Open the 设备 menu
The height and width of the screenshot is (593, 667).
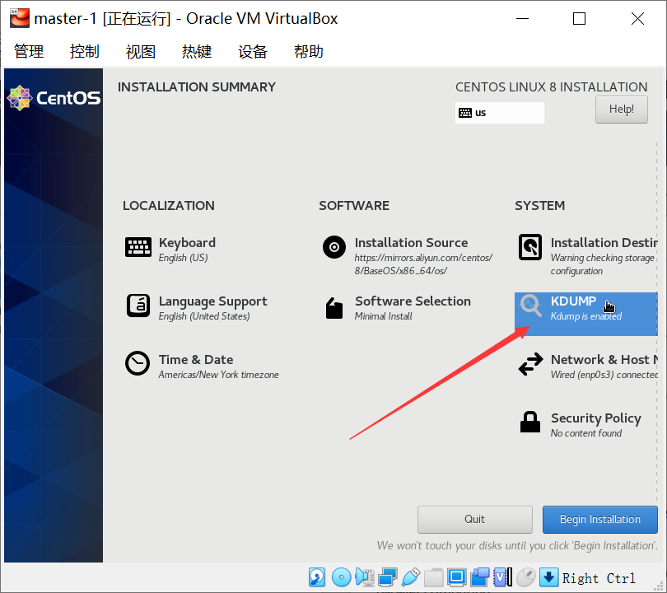253,51
